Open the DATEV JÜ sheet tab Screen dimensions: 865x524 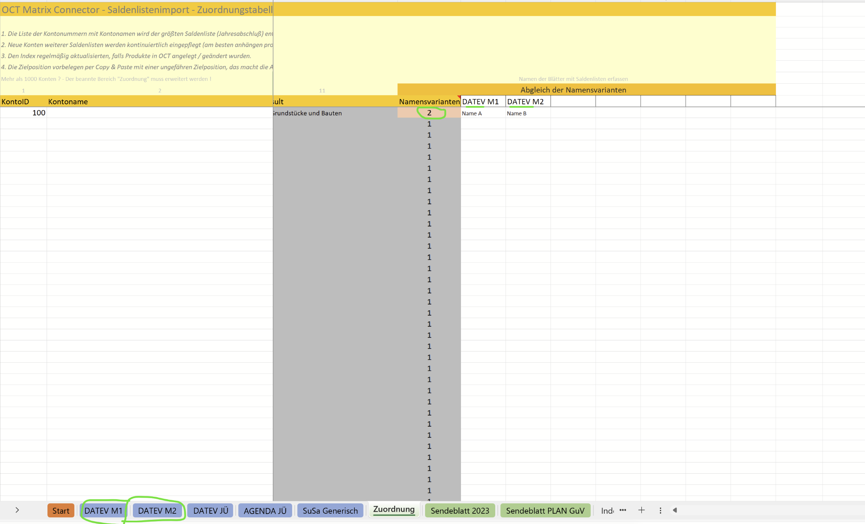tap(210, 511)
